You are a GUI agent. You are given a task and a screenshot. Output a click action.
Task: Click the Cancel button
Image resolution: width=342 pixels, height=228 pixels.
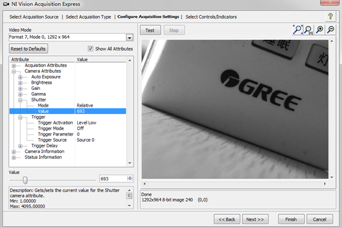tap(320, 219)
